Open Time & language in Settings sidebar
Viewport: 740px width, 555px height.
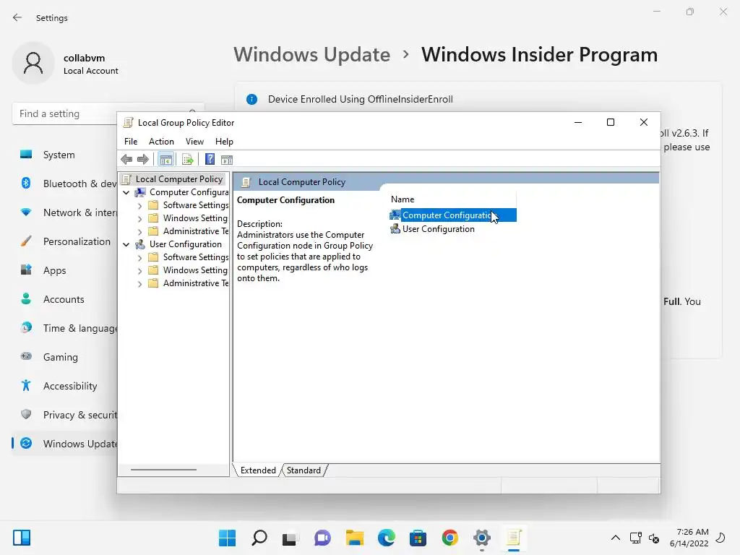[64, 328]
